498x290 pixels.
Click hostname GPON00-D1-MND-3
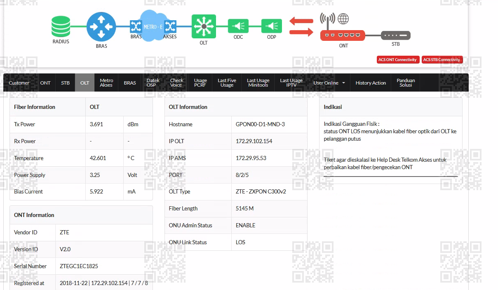(260, 124)
